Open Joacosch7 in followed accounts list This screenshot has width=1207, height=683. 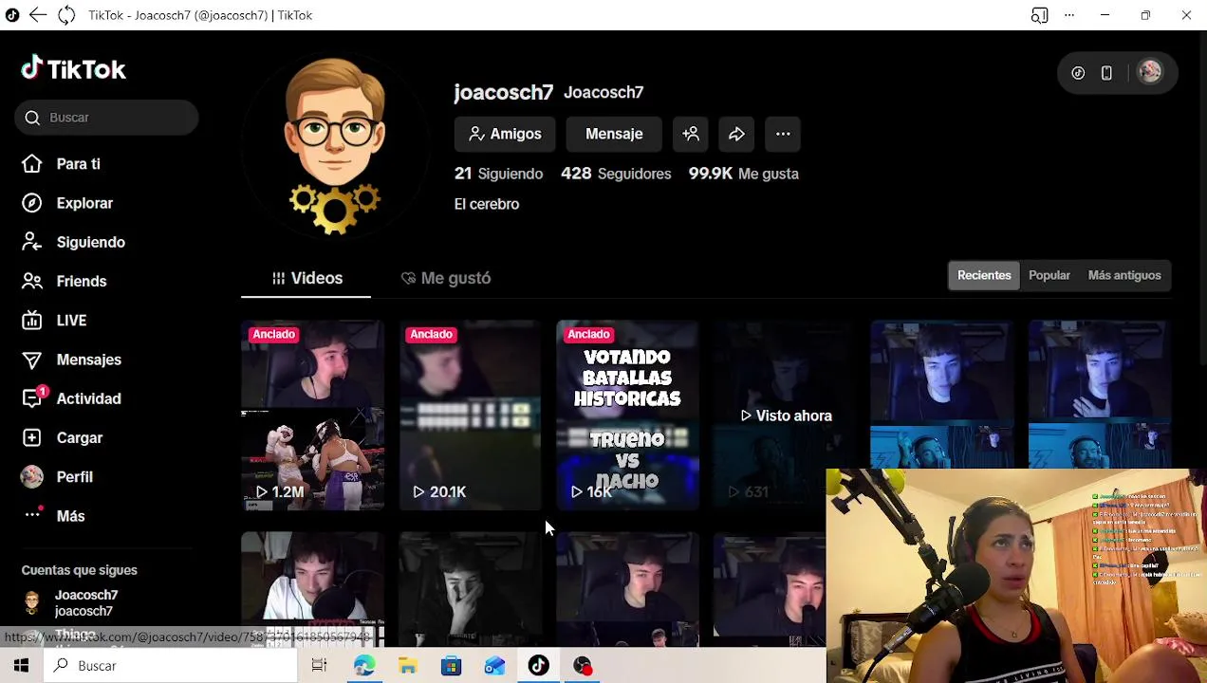tap(85, 603)
